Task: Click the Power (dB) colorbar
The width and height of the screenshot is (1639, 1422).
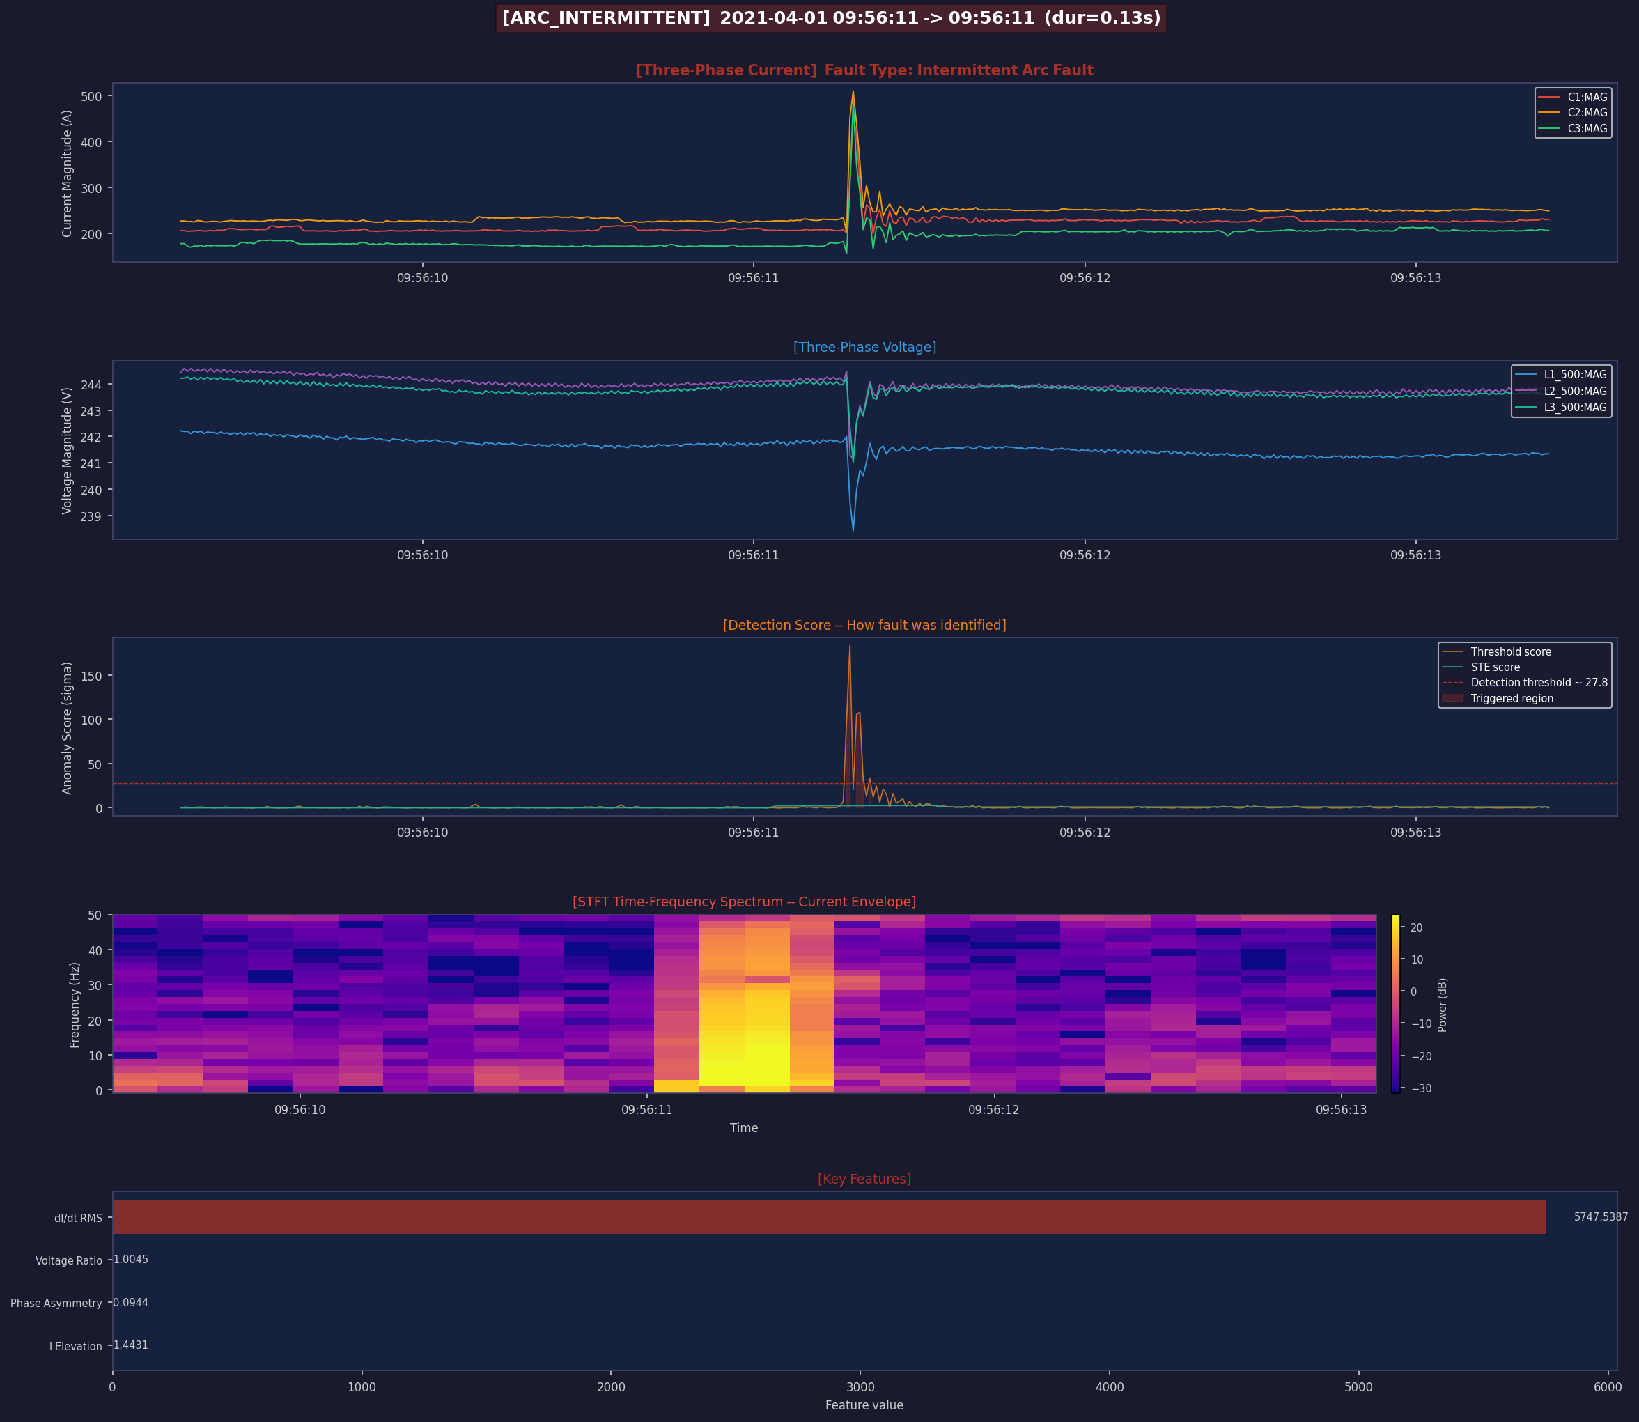Action: pos(1395,1004)
